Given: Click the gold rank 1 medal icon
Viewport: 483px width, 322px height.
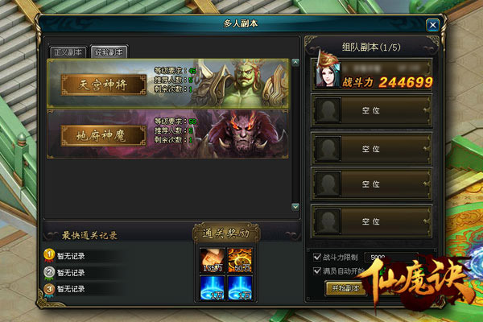Looking at the screenshot, I should tap(49, 255).
